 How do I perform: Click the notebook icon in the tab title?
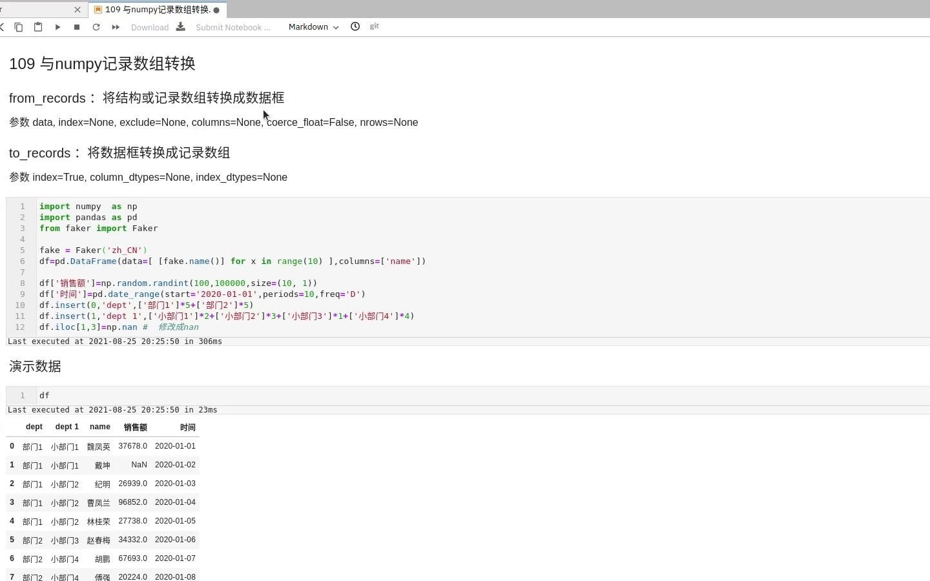coord(98,10)
